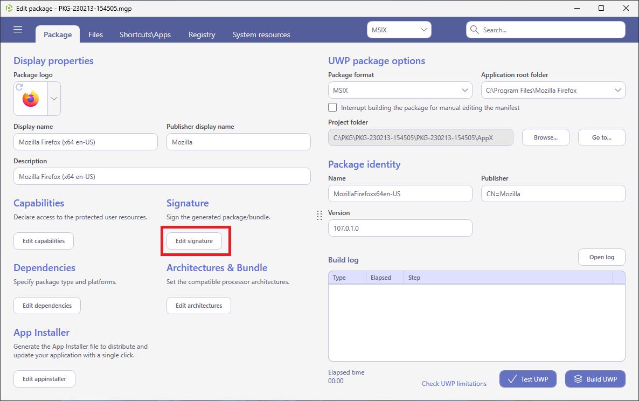
Task: Click the Type column header
Action: 347,278
